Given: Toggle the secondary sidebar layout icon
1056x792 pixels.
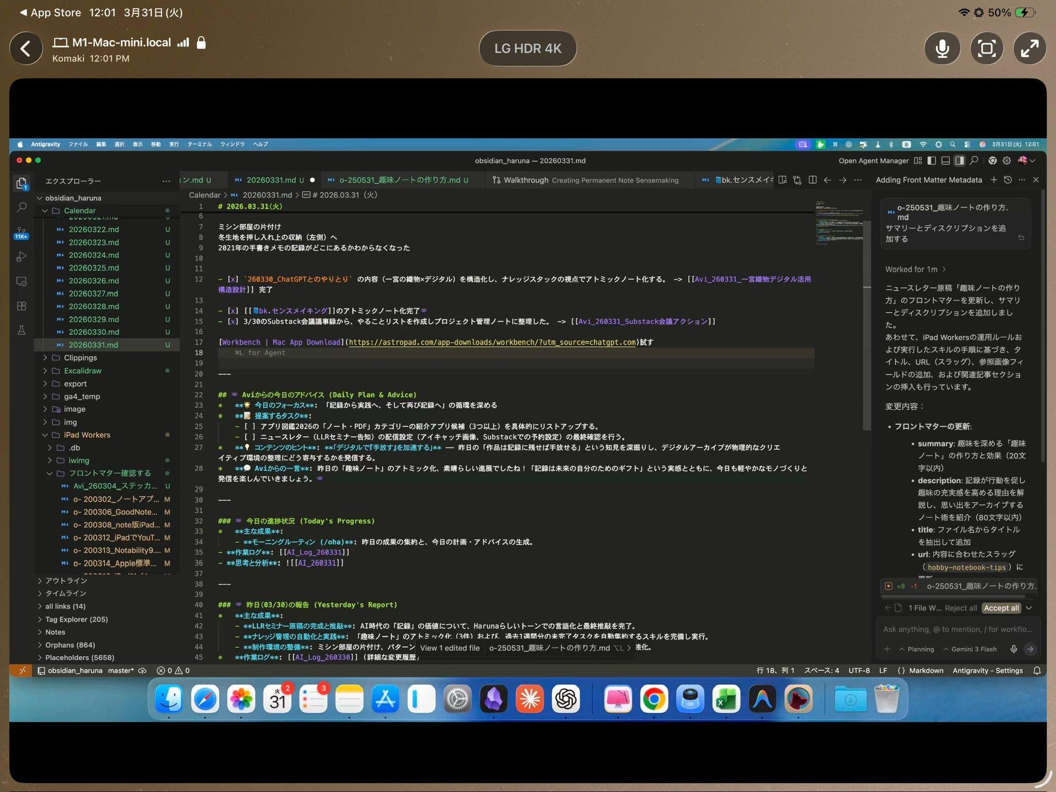Looking at the screenshot, I should 960,161.
